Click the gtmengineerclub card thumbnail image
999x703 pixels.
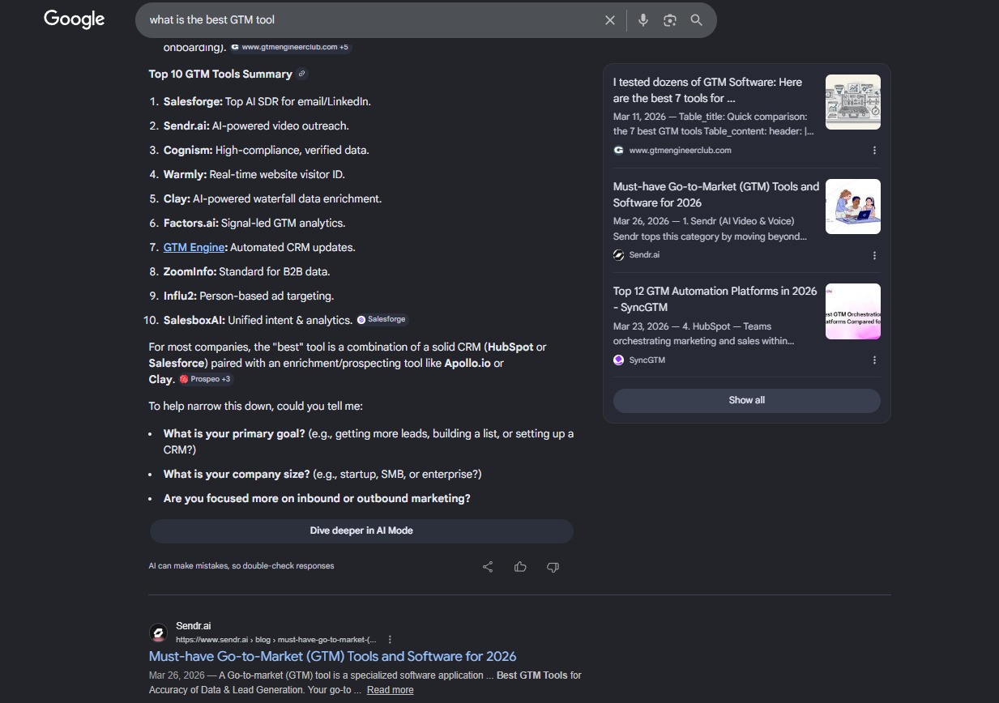click(x=853, y=102)
